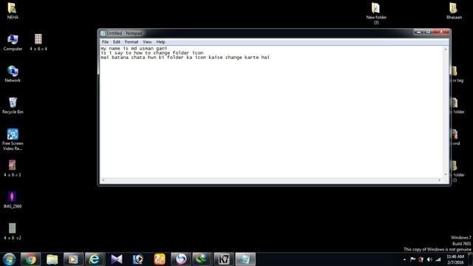Click the red security tray icon

pyautogui.click(x=421, y=259)
